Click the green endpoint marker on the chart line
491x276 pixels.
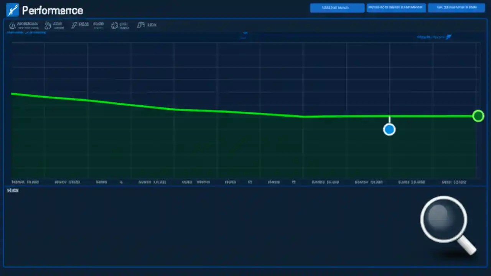click(478, 116)
